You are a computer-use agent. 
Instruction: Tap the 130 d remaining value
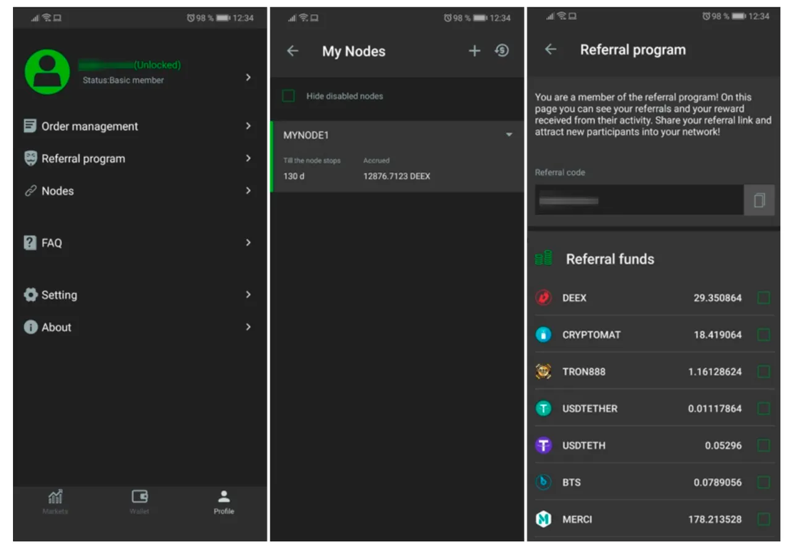click(294, 176)
